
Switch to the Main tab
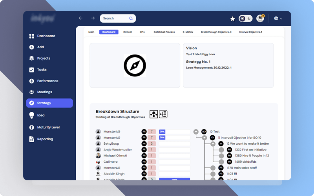[91, 32]
